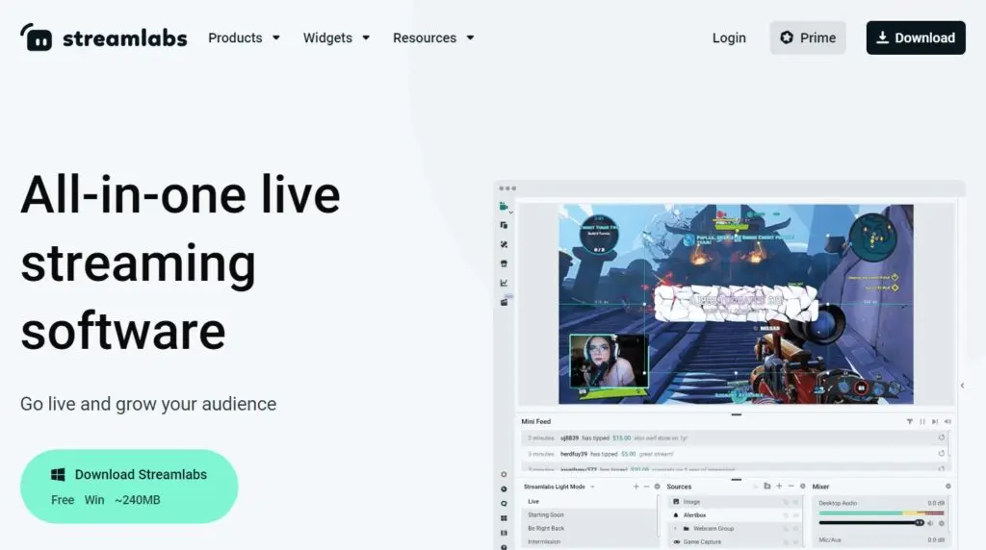Image resolution: width=986 pixels, height=550 pixels.
Task: Select the Game Capture source
Action: pyautogui.click(x=735, y=542)
